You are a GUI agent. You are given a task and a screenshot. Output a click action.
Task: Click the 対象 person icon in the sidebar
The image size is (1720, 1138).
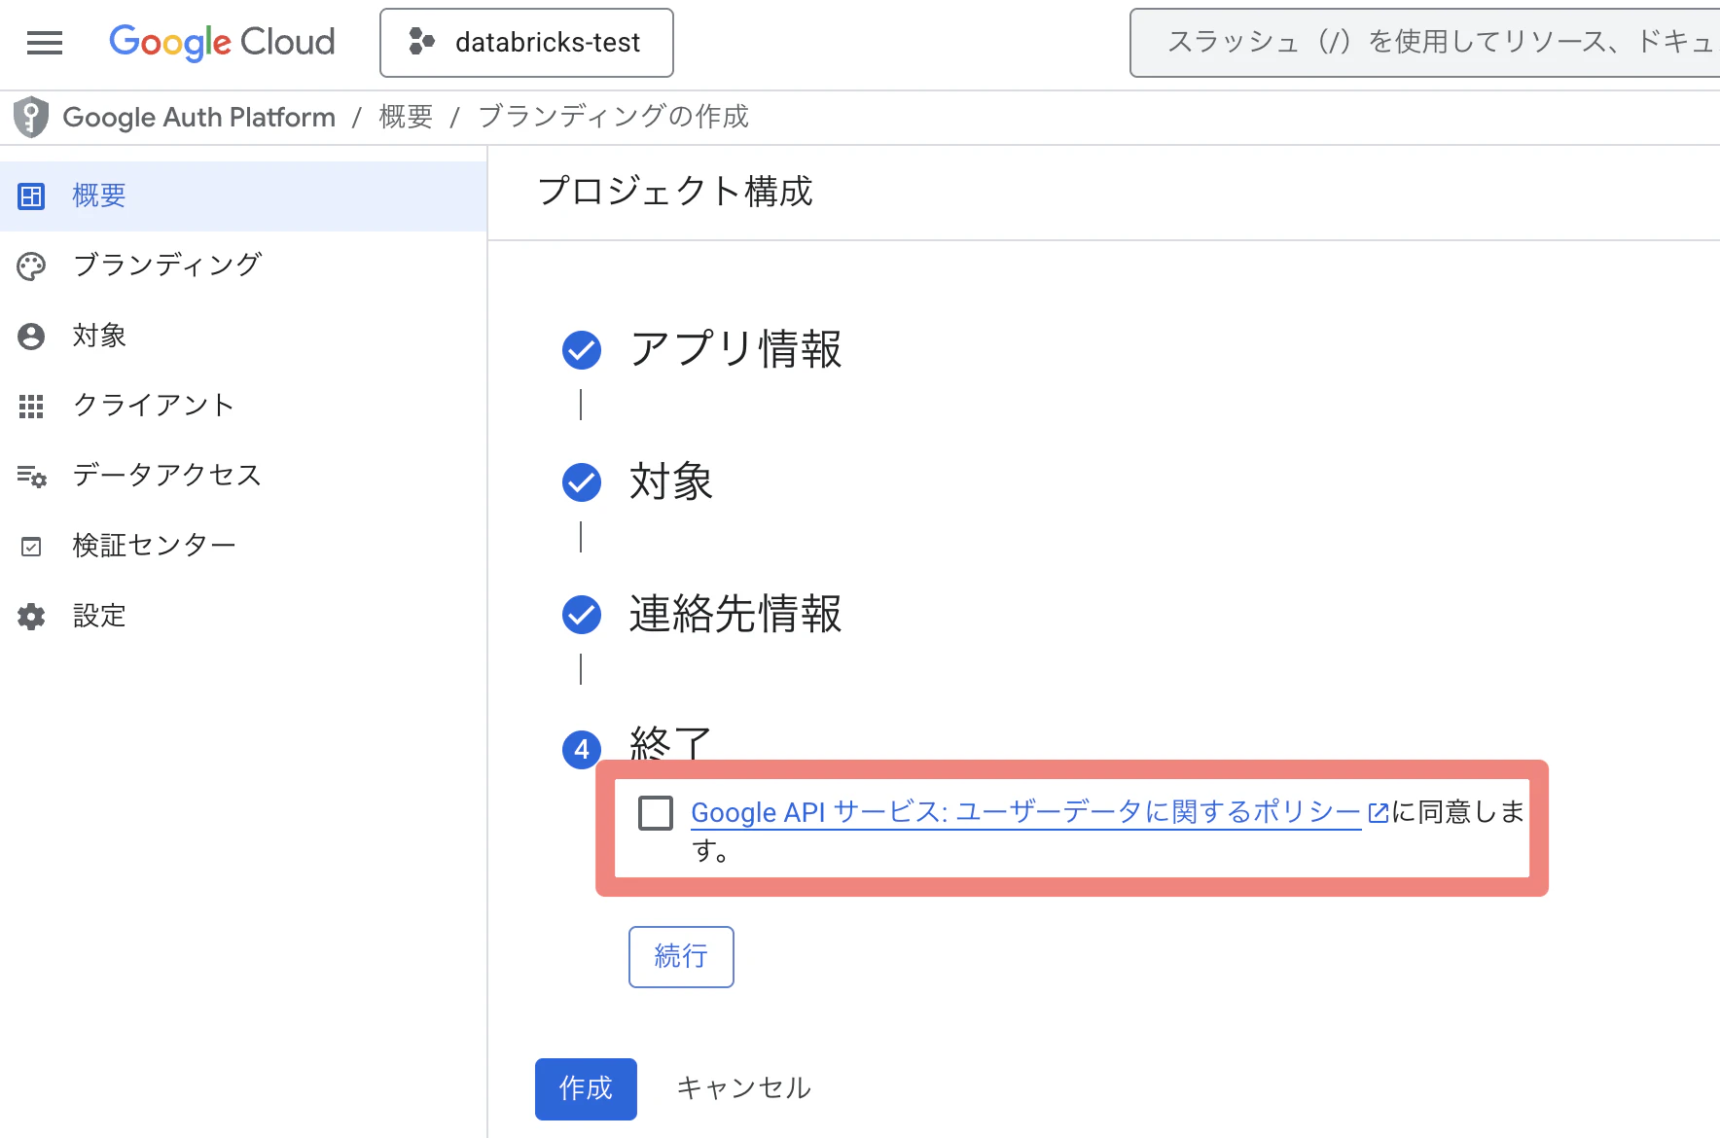(x=31, y=337)
